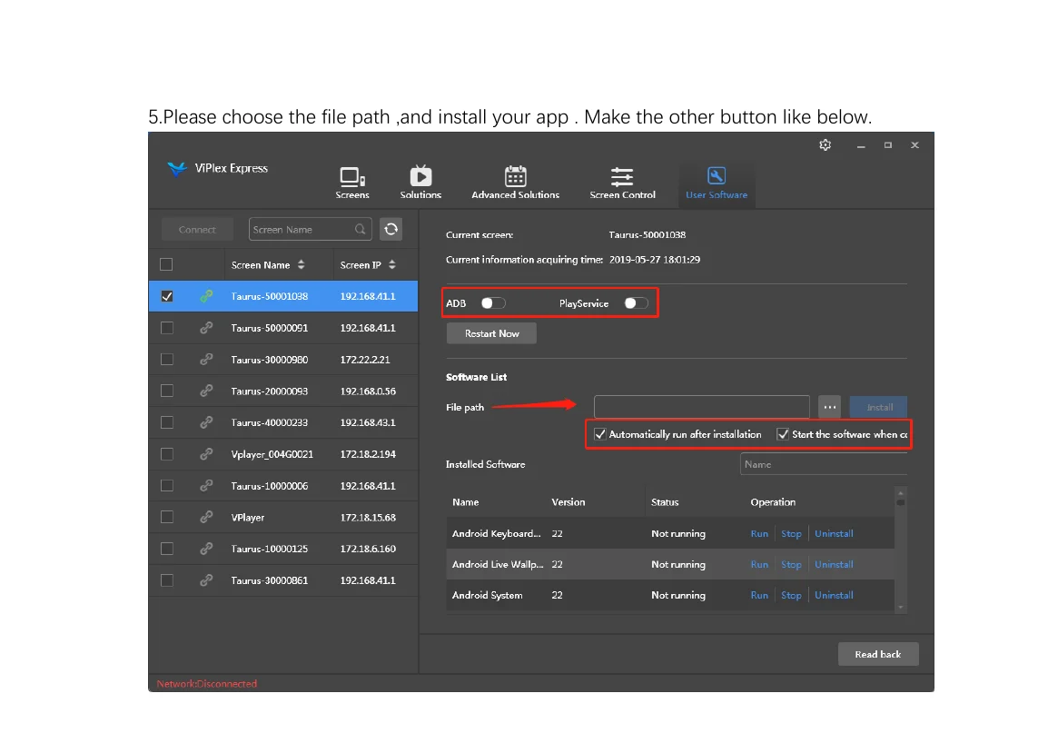Uncheck Automatically run after installation
1048x733 pixels.
tap(600, 434)
